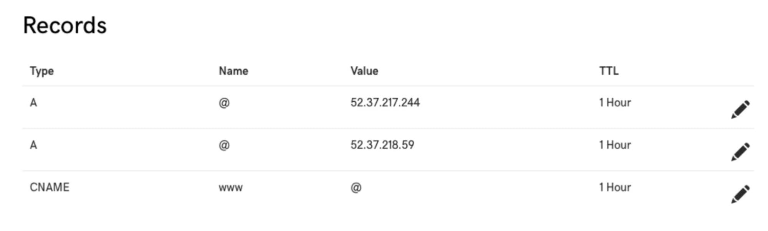768x231 pixels.
Task: Click 1 Hour TTL for 52.37.217.244
Action: click(x=615, y=103)
